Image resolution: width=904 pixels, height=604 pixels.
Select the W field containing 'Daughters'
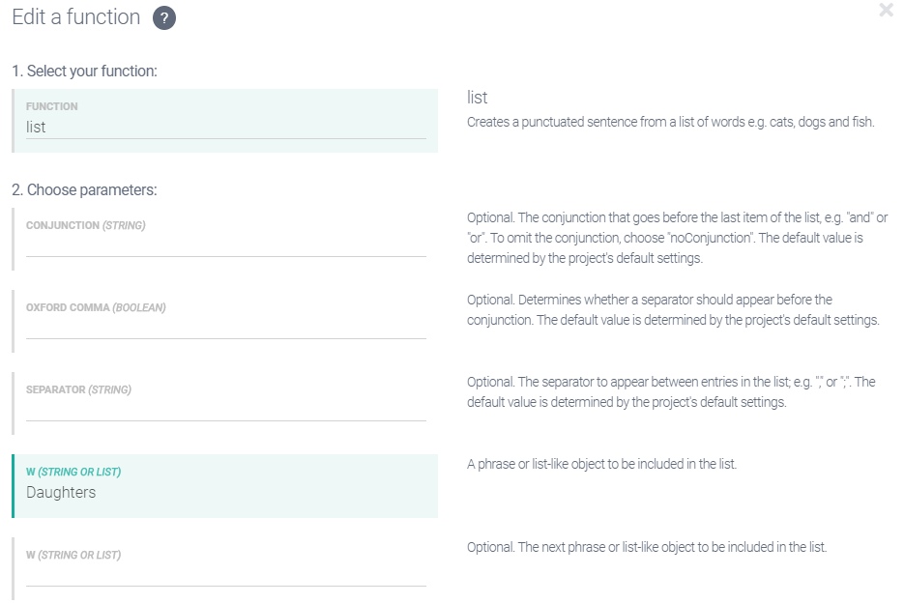225,492
